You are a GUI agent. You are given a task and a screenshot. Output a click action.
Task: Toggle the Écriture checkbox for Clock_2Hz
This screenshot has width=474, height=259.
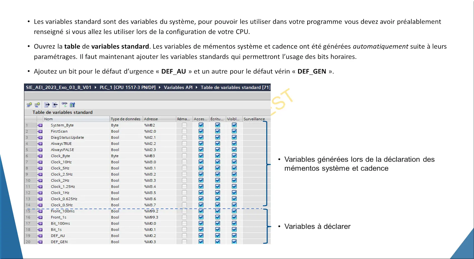tap(218, 180)
